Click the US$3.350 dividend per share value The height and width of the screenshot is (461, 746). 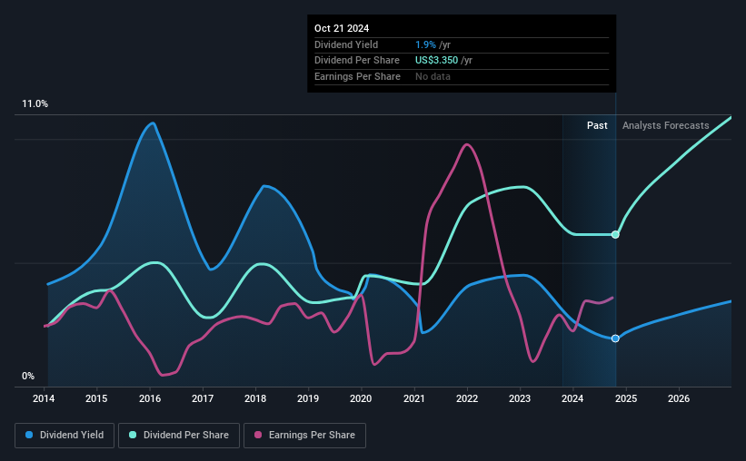point(436,61)
